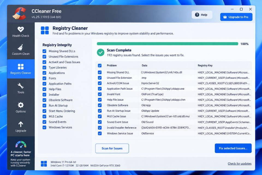Deselect the Missing Shared DLL result row
262x175 pixels.
(100, 72)
